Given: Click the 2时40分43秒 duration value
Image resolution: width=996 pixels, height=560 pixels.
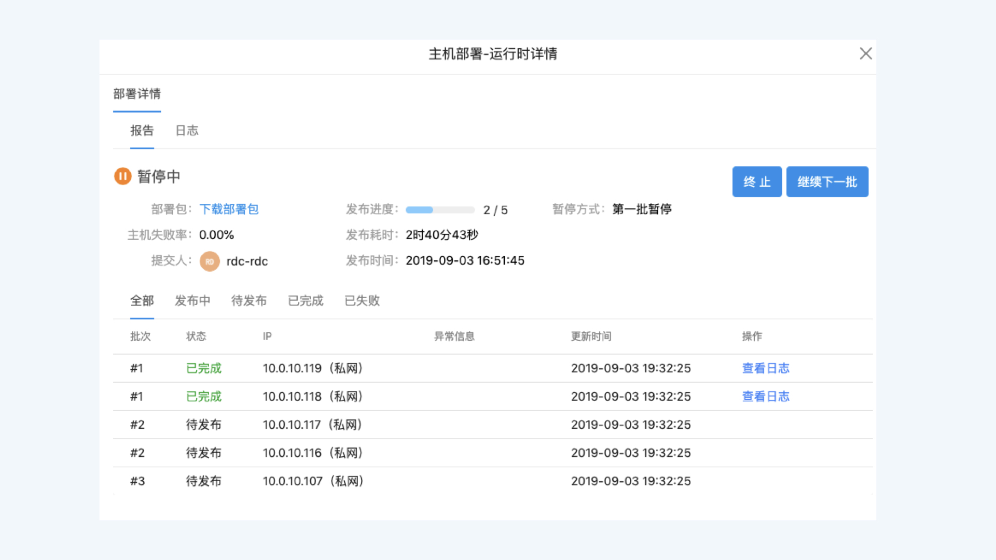Looking at the screenshot, I should coord(442,235).
